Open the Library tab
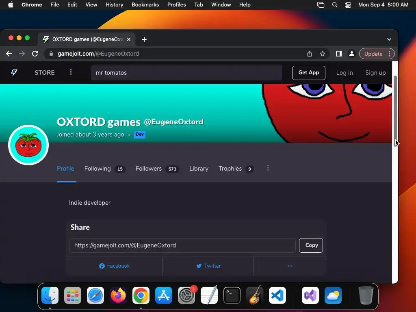Screen dimensions: 416x312 pos(199,169)
